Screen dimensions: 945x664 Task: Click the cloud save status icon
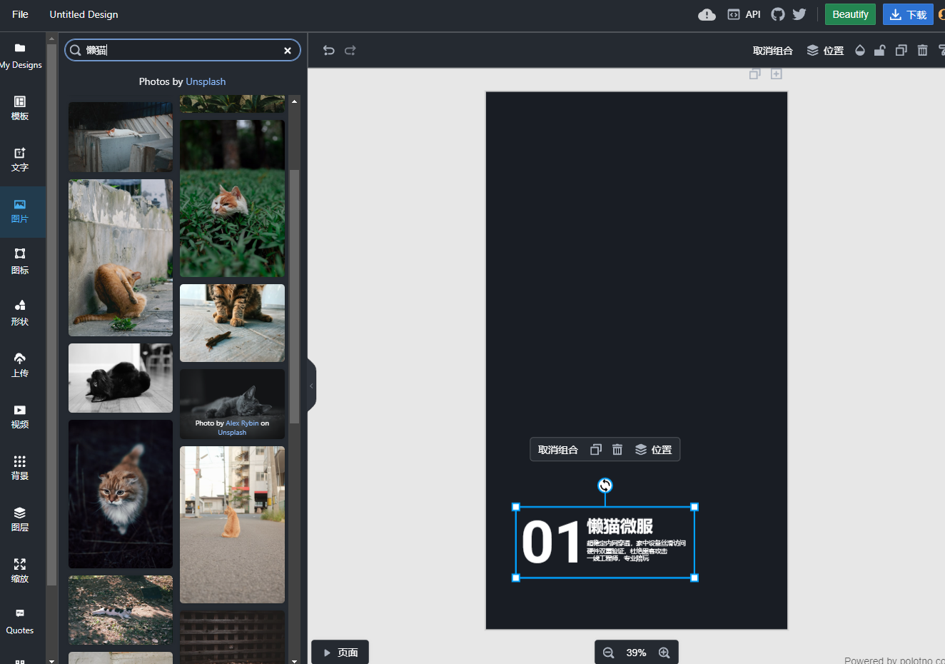[x=707, y=14]
